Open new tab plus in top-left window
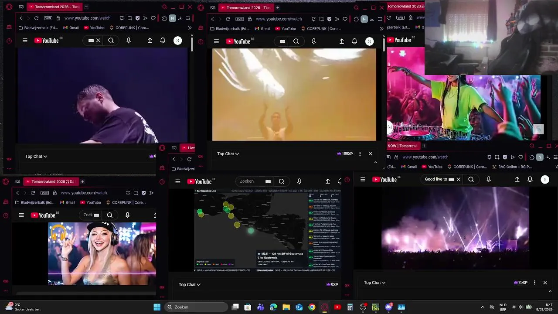Screen dimensions: 558x314 click(x=86, y=7)
